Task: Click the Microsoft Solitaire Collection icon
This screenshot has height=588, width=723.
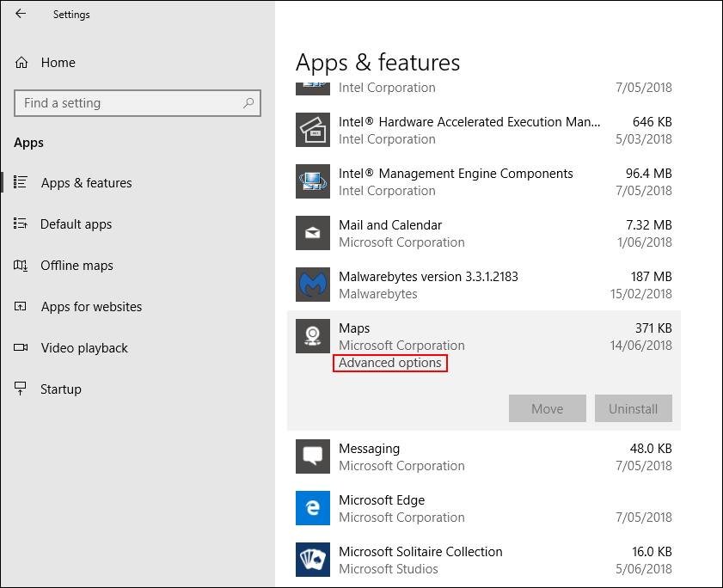Action: click(x=313, y=560)
